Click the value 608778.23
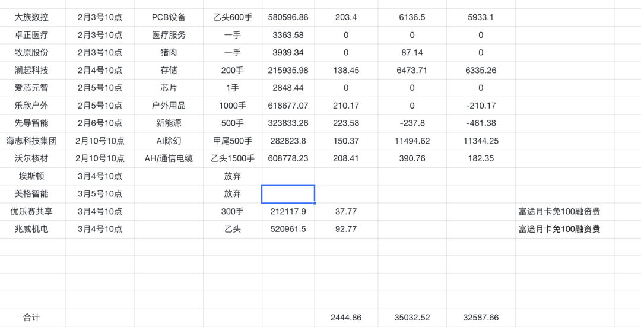 tap(288, 158)
